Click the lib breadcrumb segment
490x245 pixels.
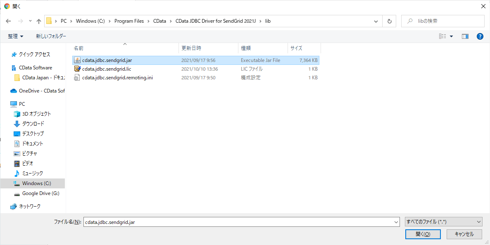point(268,21)
